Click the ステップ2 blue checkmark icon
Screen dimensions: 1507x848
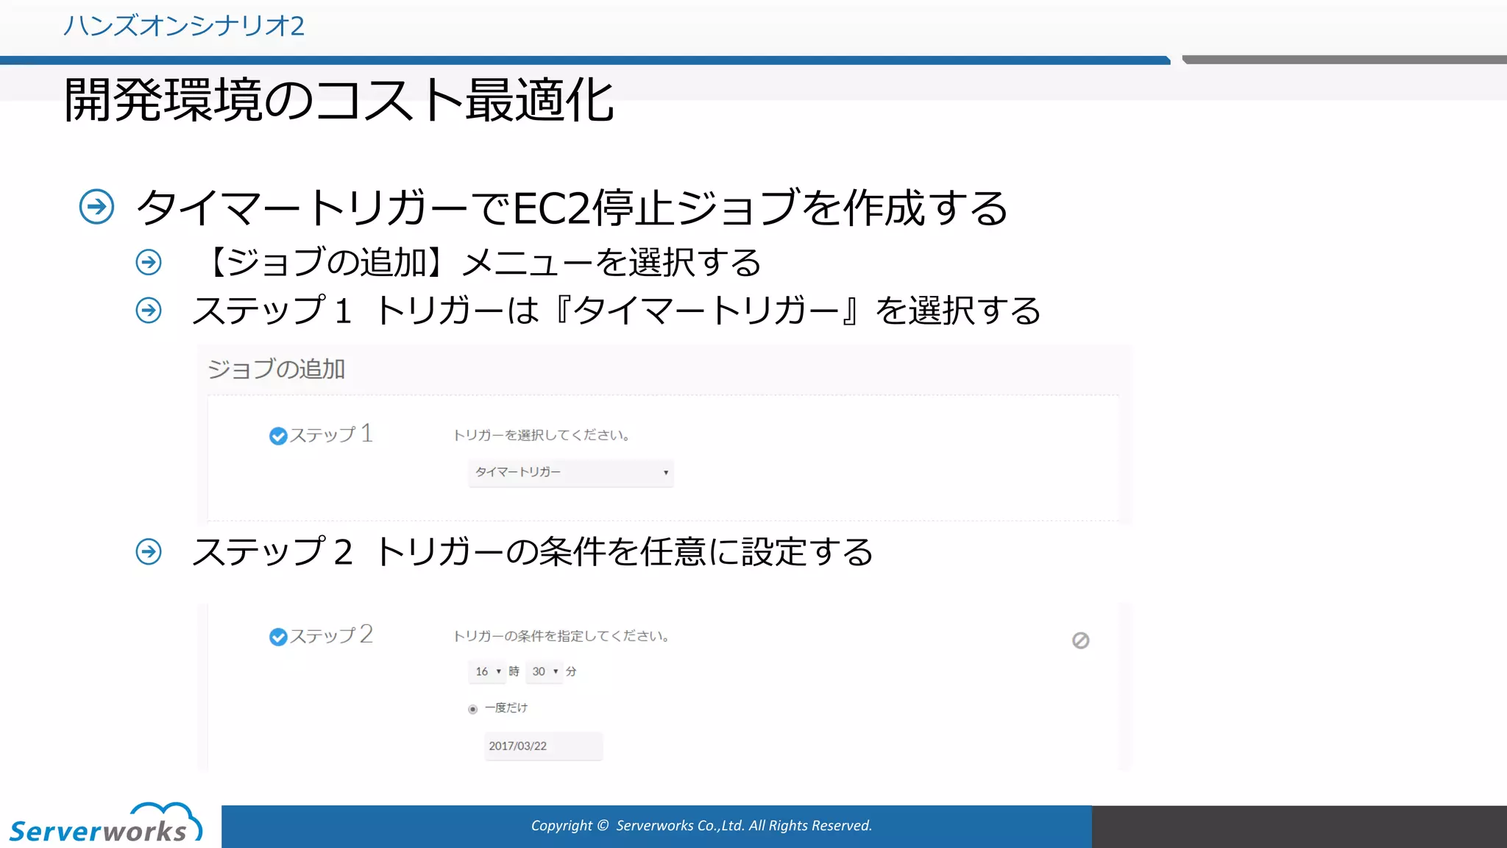278,637
